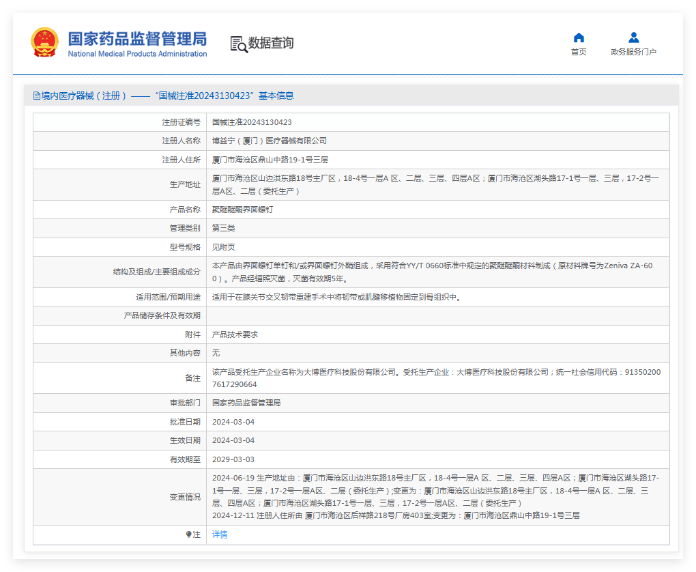Click the document icon before 境内医疗器械
Image resolution: width=696 pixels, height=572 pixels.
point(37,96)
